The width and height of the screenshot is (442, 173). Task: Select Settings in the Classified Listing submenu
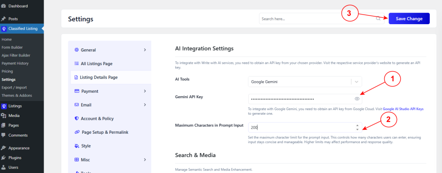click(x=9, y=79)
